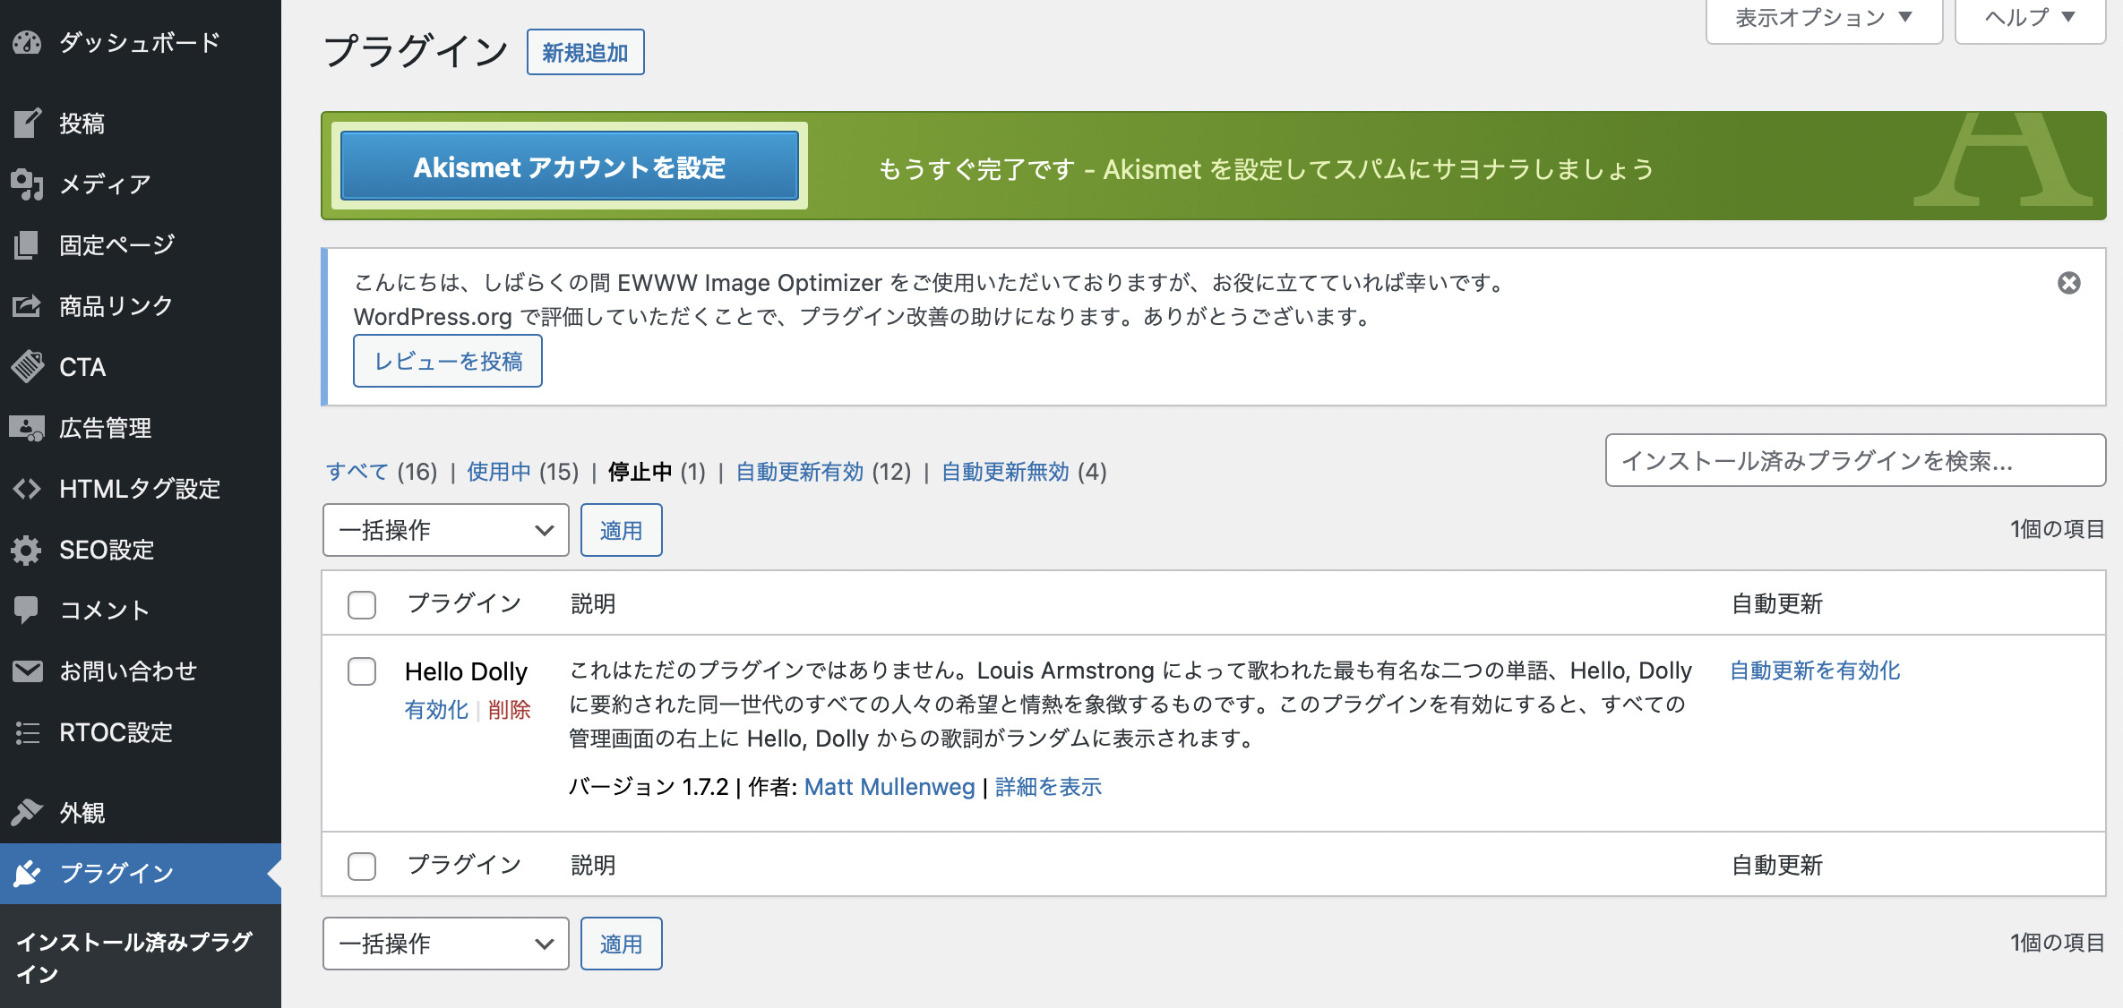Click the CTA tag icon in sidebar
Image resolution: width=2123 pixels, height=1008 pixels.
click(x=27, y=367)
